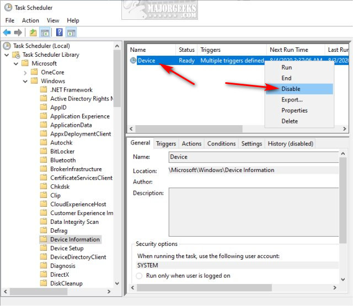The height and width of the screenshot is (306, 353).
Task: Click the tree pane vertical scrollbar thumb
Action: (x=117, y=78)
